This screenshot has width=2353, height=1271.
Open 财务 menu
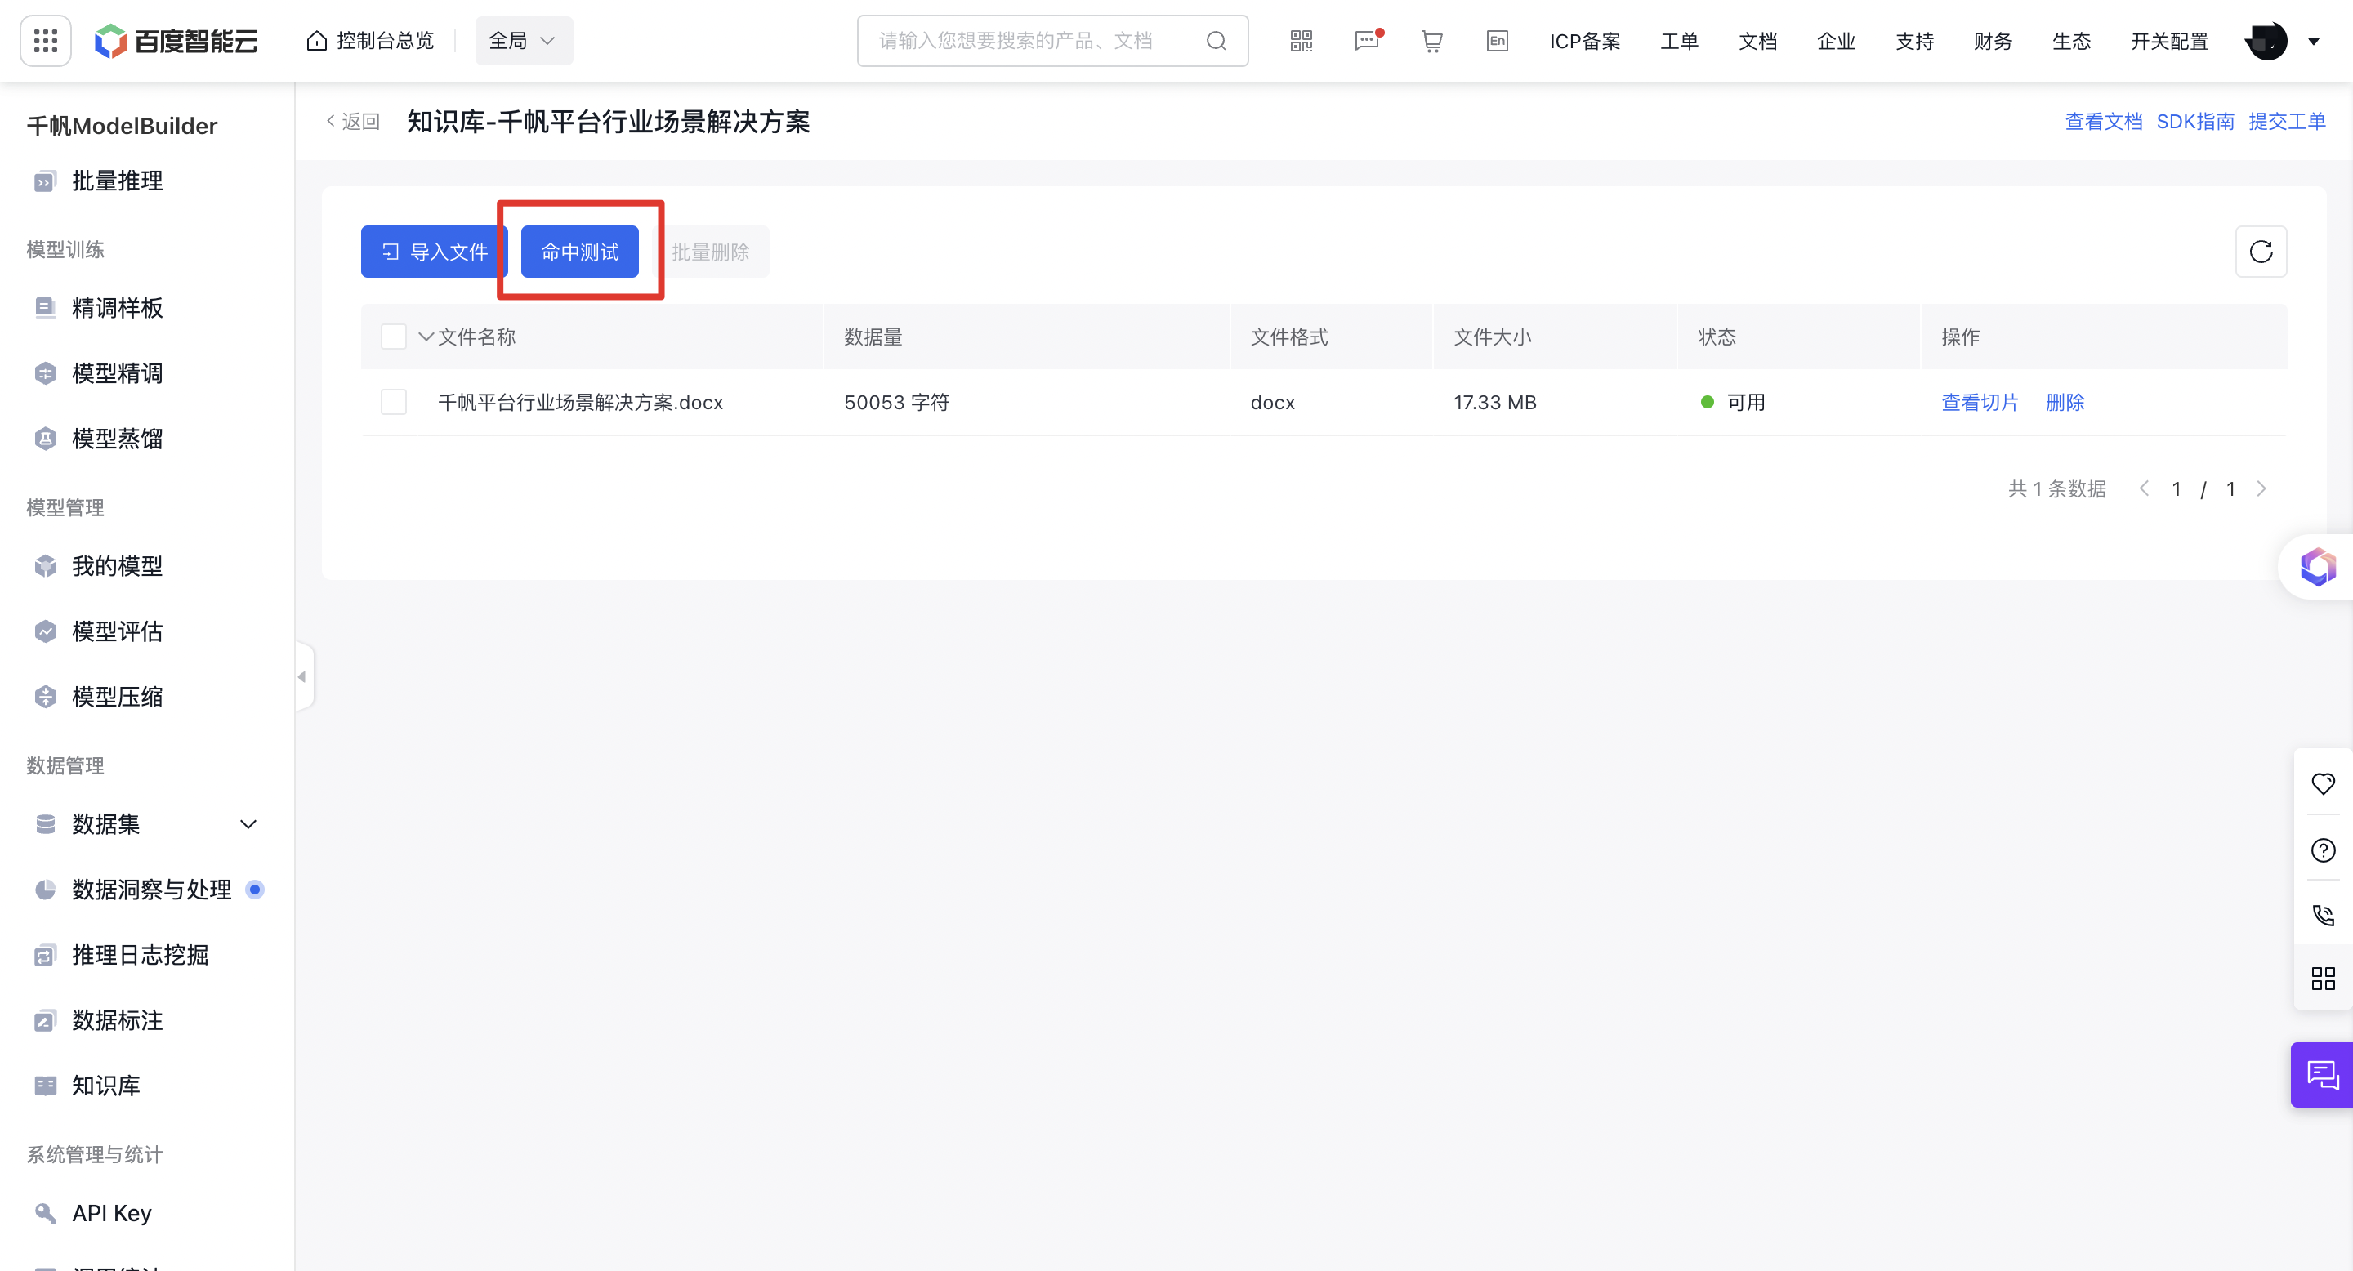(x=1992, y=41)
